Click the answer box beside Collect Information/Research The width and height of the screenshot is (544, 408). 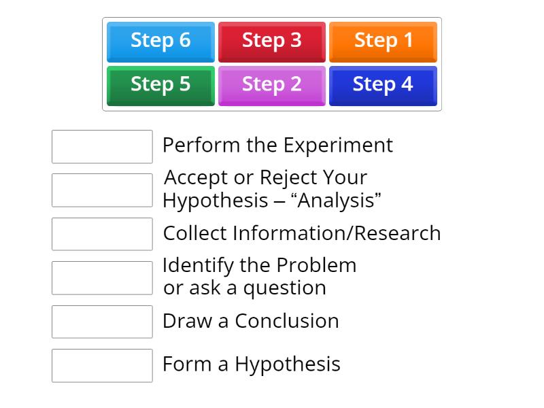101,234
